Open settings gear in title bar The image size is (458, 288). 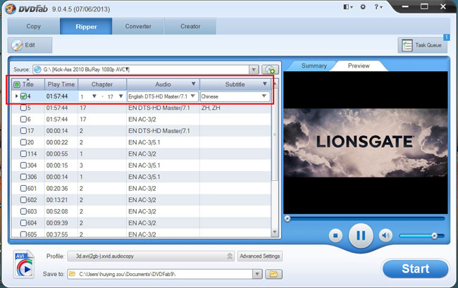coord(363,7)
